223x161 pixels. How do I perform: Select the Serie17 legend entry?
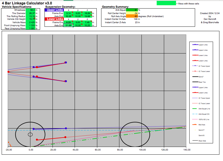click(x=200, y=130)
